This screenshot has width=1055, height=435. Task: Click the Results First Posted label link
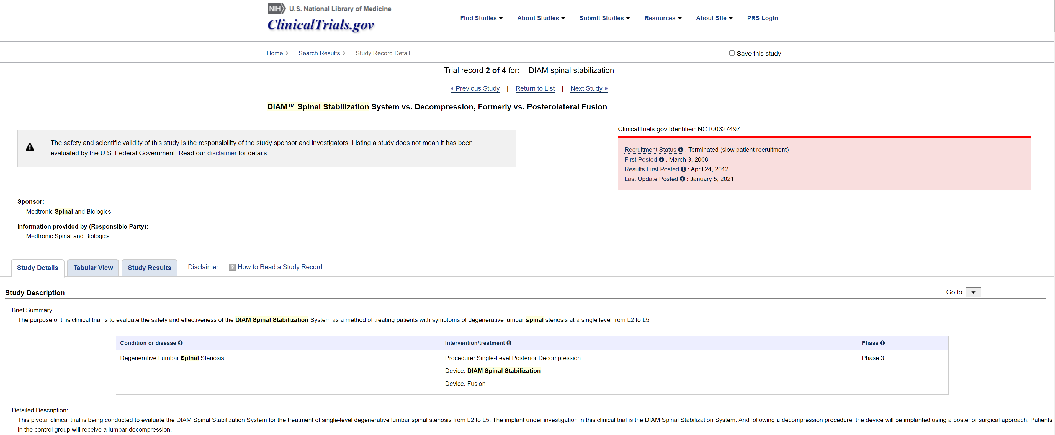652,169
